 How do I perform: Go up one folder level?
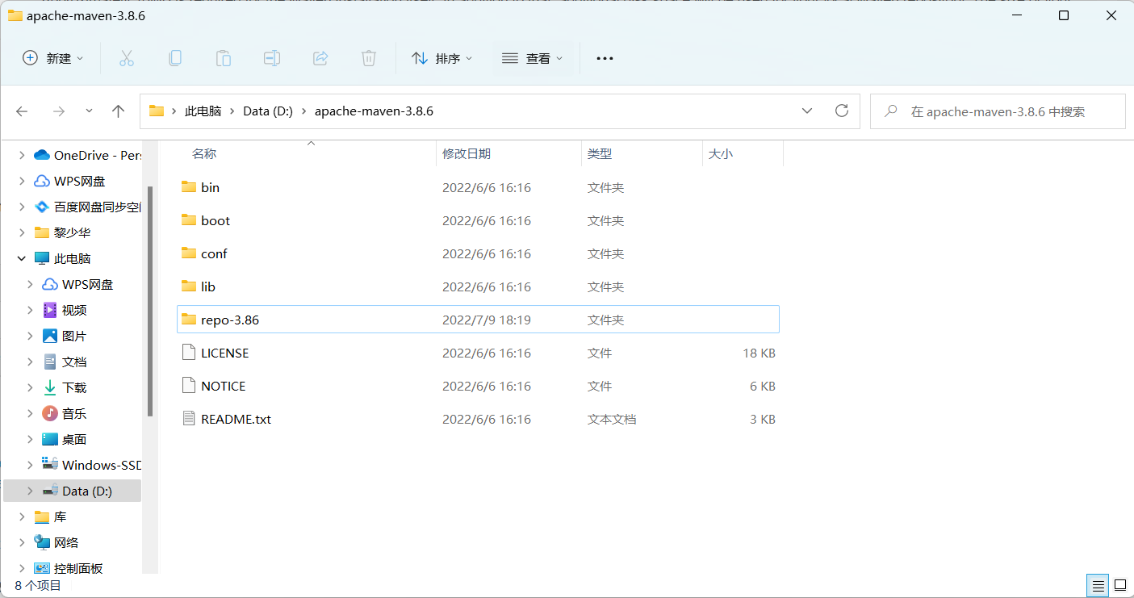(x=119, y=111)
